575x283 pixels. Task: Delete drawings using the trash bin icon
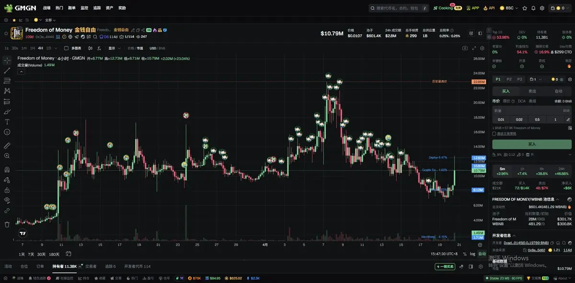[x=7, y=224]
